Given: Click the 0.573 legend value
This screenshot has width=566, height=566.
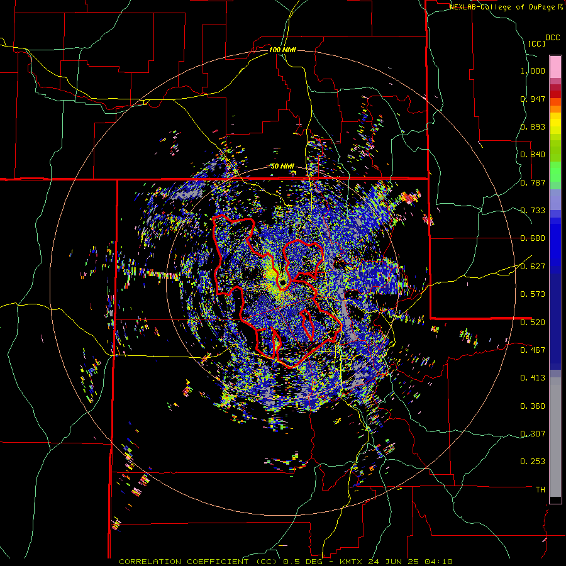Looking at the screenshot, I should [x=533, y=294].
